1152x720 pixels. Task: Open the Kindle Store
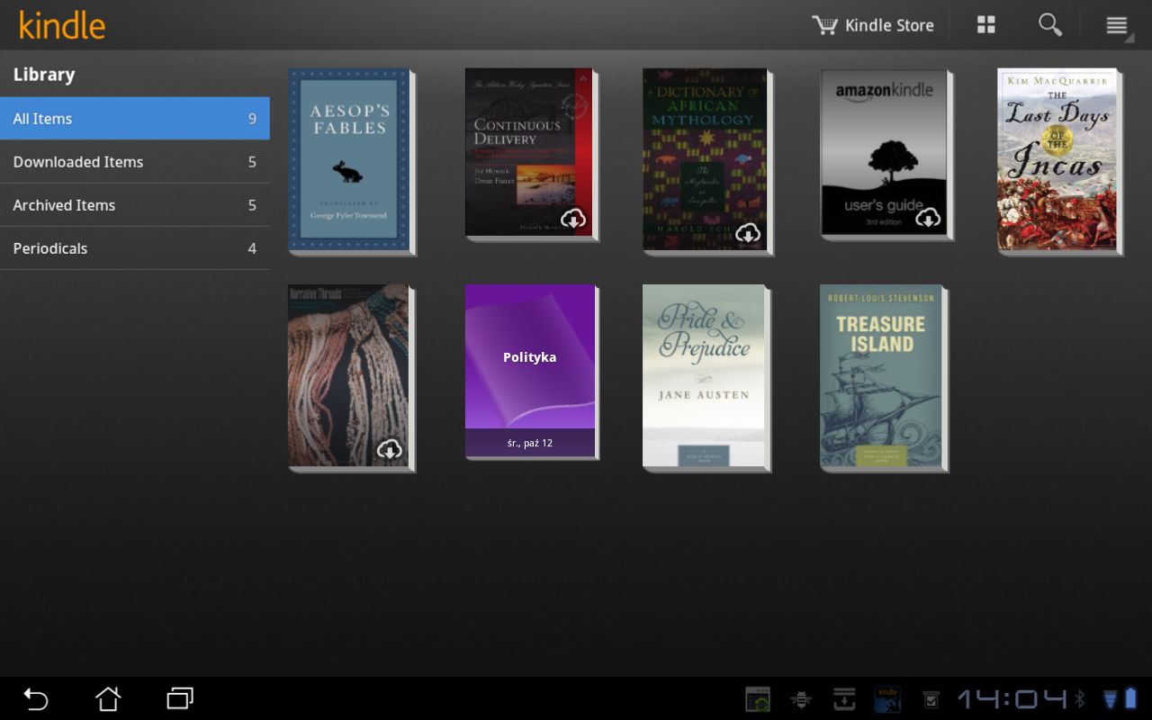(873, 25)
